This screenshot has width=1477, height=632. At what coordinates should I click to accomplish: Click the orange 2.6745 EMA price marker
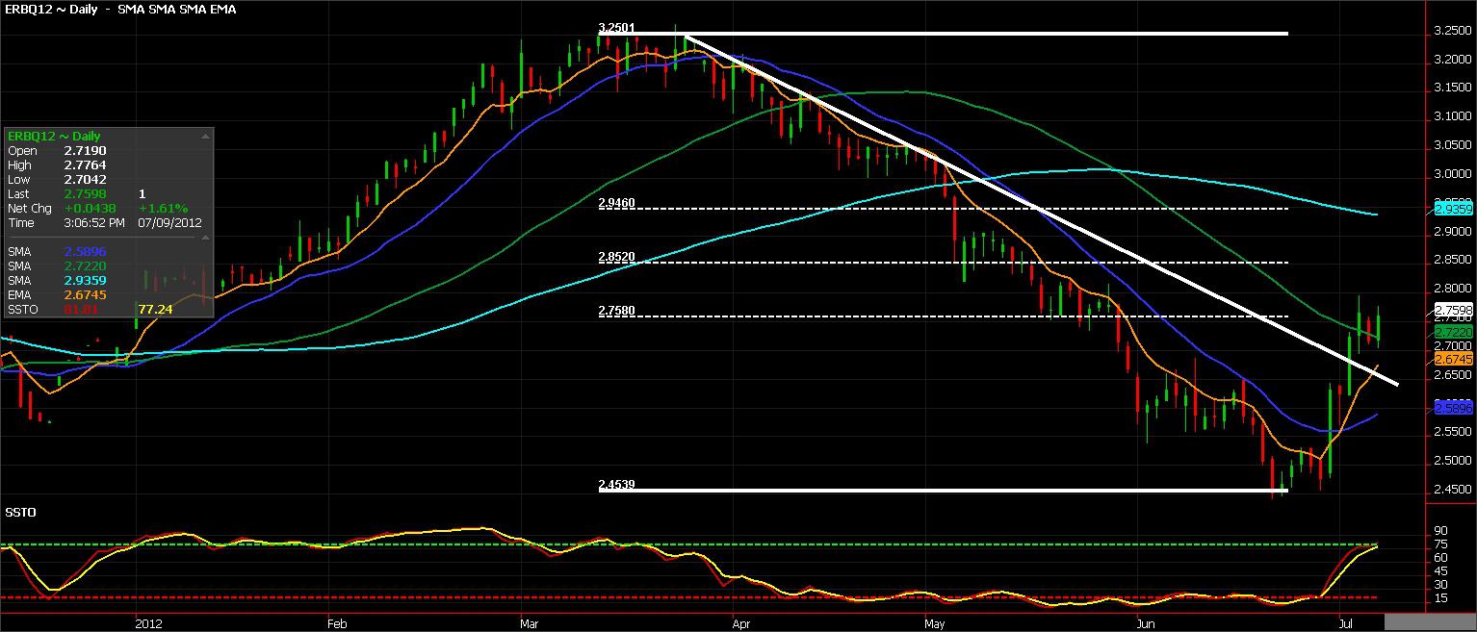[1454, 357]
